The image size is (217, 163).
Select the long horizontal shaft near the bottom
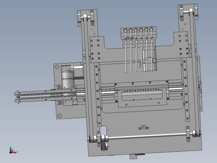pos(147,136)
